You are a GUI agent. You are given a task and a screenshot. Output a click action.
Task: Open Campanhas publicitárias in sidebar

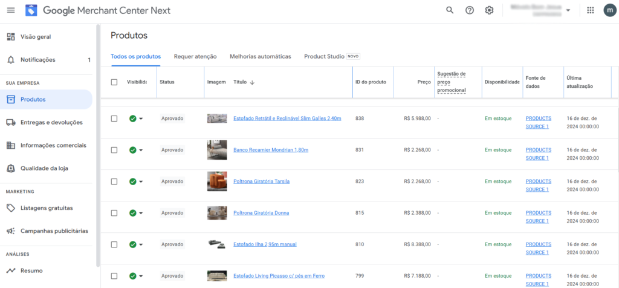click(x=54, y=231)
